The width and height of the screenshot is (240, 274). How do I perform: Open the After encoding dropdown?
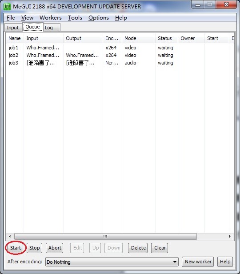click(112, 262)
